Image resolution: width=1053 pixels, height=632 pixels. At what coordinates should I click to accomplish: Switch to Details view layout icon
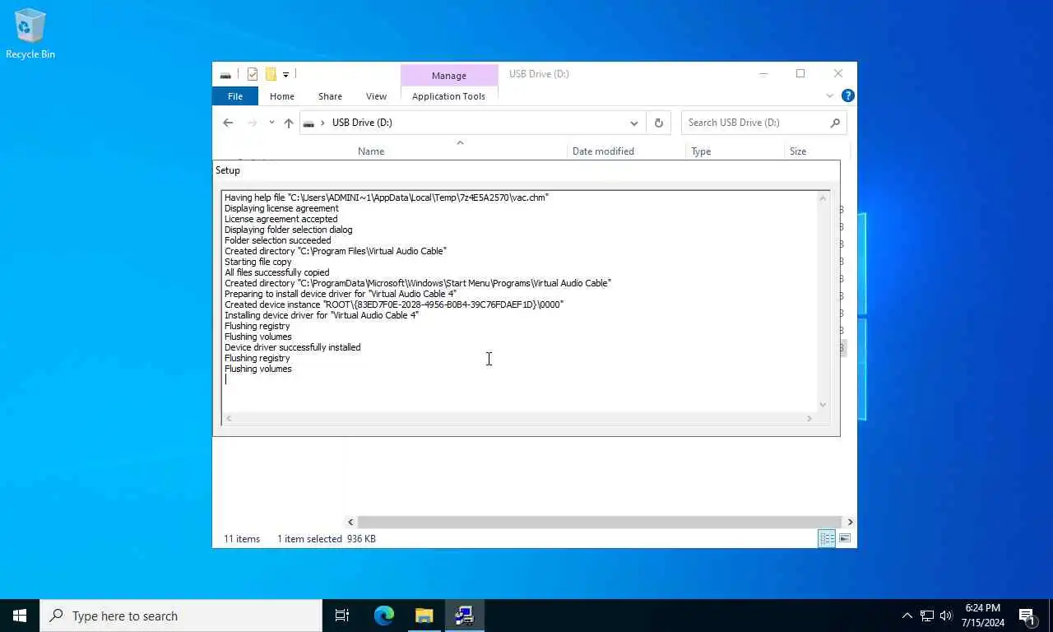pyautogui.click(x=827, y=538)
